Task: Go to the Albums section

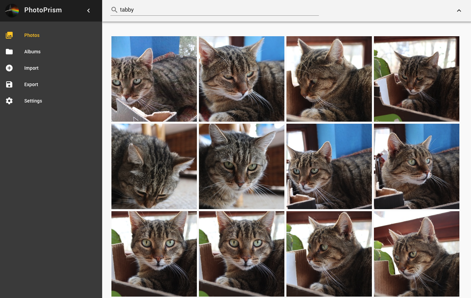Action: (32, 52)
